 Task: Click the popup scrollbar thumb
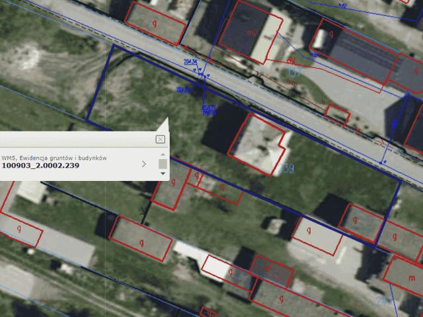[163, 164]
